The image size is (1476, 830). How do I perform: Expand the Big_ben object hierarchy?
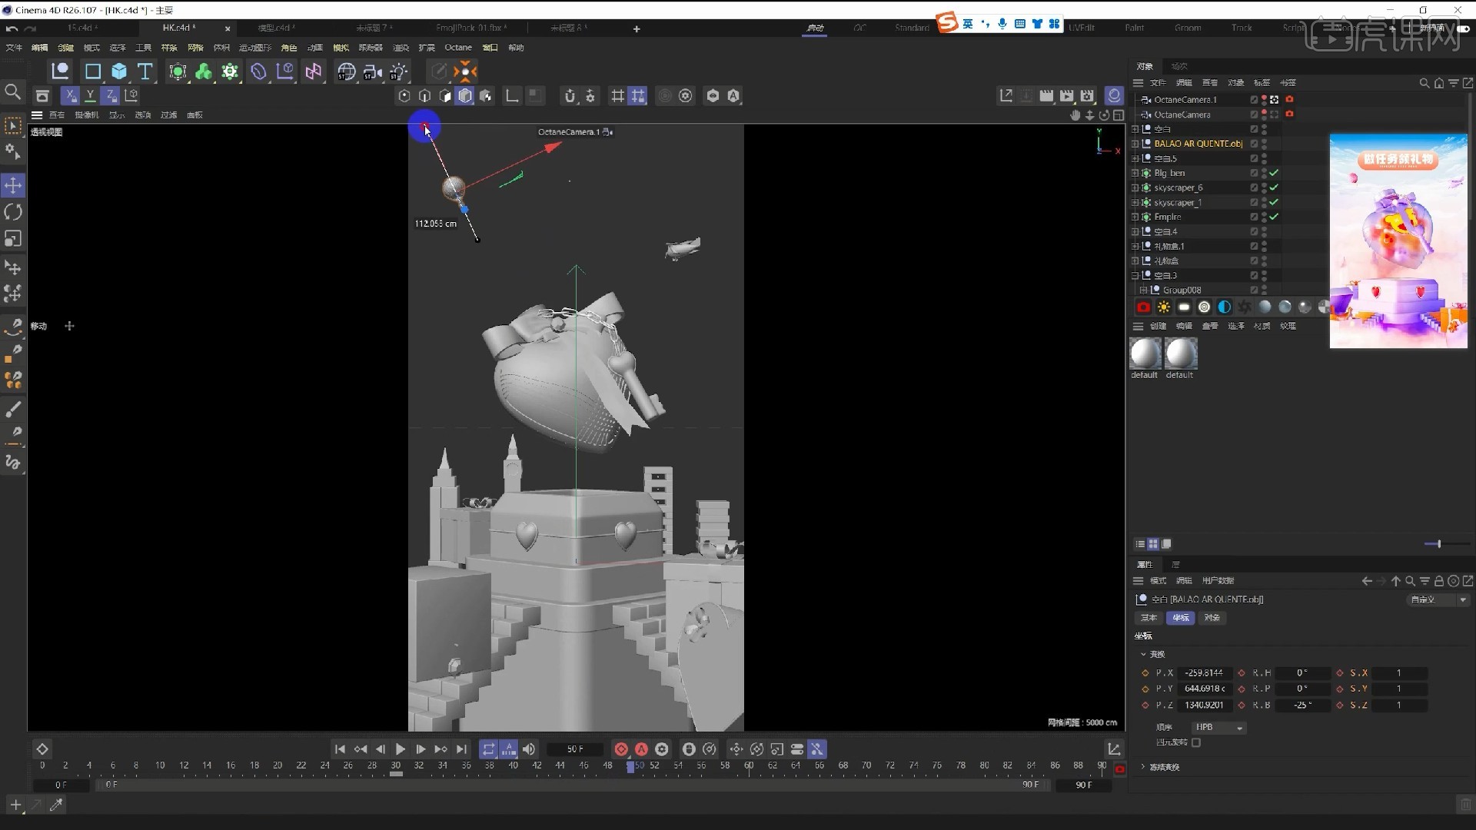click(1135, 172)
